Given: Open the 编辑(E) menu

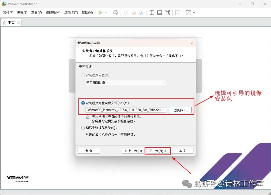Looking at the screenshot, I should click(x=22, y=13).
